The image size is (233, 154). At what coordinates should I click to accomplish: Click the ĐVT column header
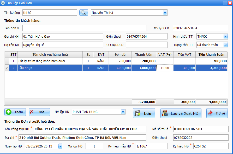[x=101, y=54]
